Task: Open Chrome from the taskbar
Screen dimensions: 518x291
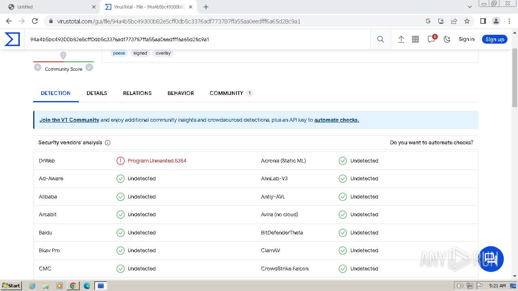Action: tap(73, 286)
